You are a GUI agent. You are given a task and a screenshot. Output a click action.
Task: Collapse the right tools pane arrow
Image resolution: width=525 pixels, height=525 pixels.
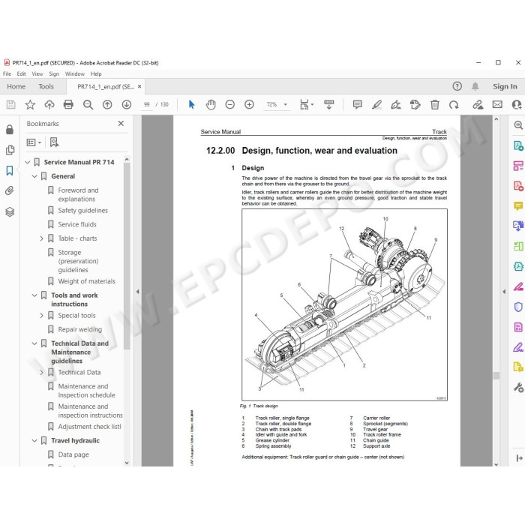coord(504,292)
